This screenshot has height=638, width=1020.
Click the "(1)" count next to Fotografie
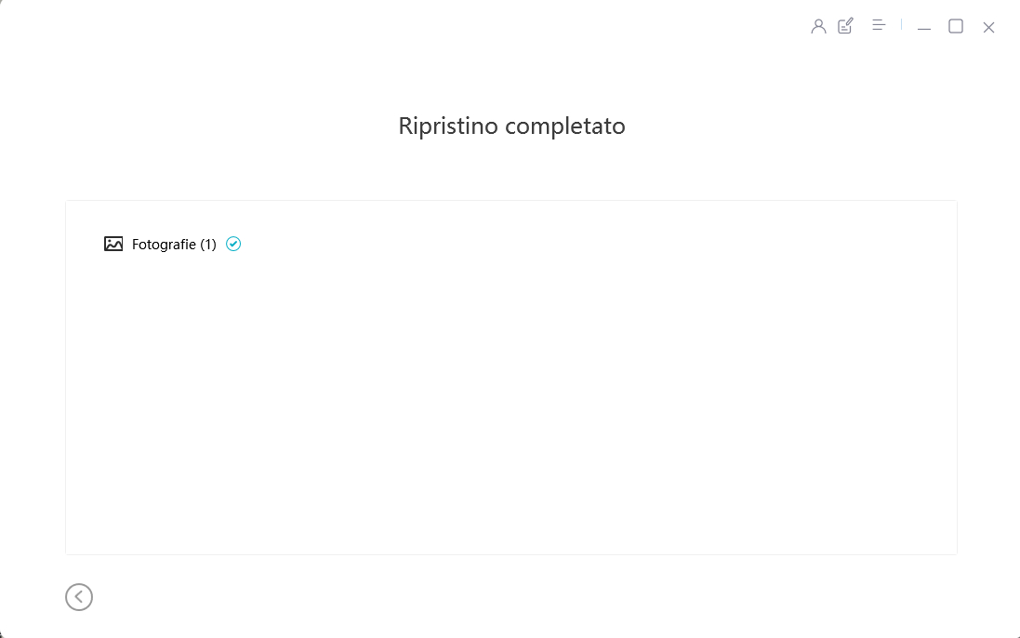pos(208,245)
